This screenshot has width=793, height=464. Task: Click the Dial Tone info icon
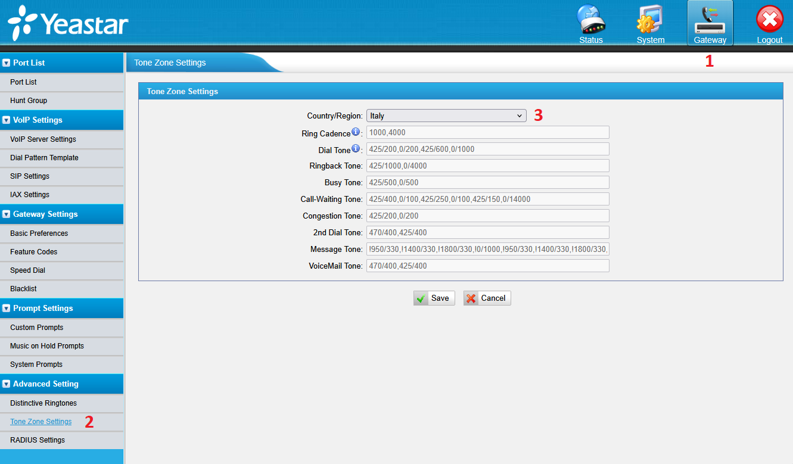click(356, 148)
